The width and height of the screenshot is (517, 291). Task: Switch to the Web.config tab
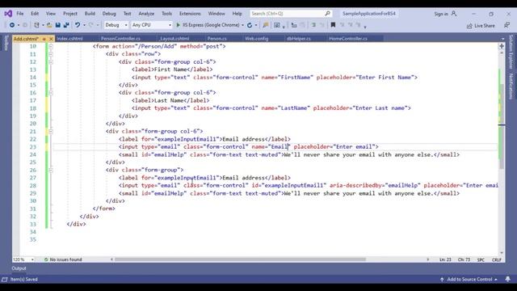coord(257,39)
